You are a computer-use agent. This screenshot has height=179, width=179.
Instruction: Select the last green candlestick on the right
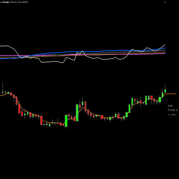click(x=165, y=91)
